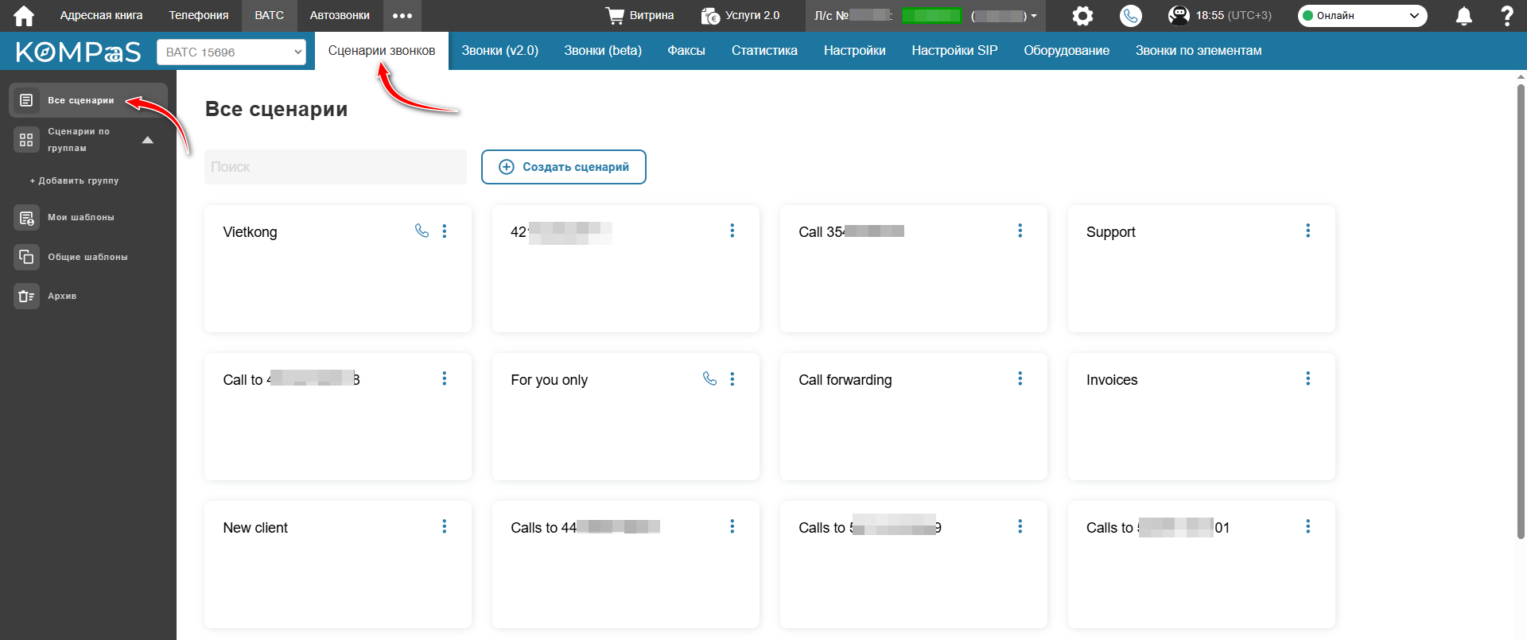Open Адресная книга in the top menu

[x=102, y=16]
